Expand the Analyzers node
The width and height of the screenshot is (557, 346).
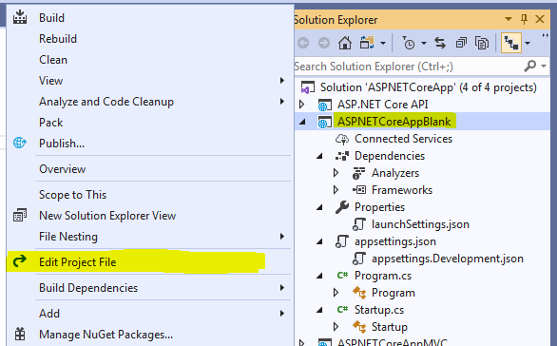point(336,173)
